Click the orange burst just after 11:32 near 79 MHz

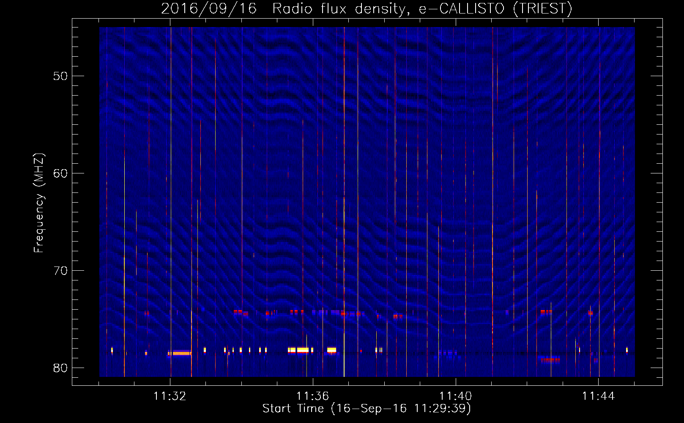pyautogui.click(x=181, y=353)
